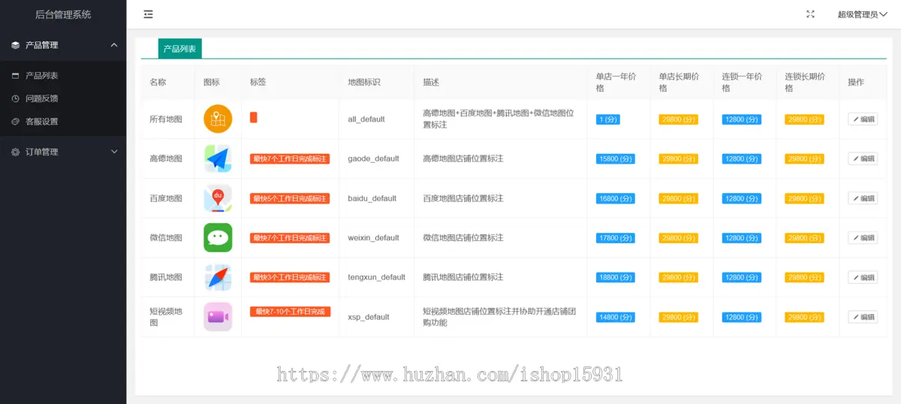Enter fullscreen mode via the expand icon
This screenshot has width=901, height=404.
coord(810,14)
